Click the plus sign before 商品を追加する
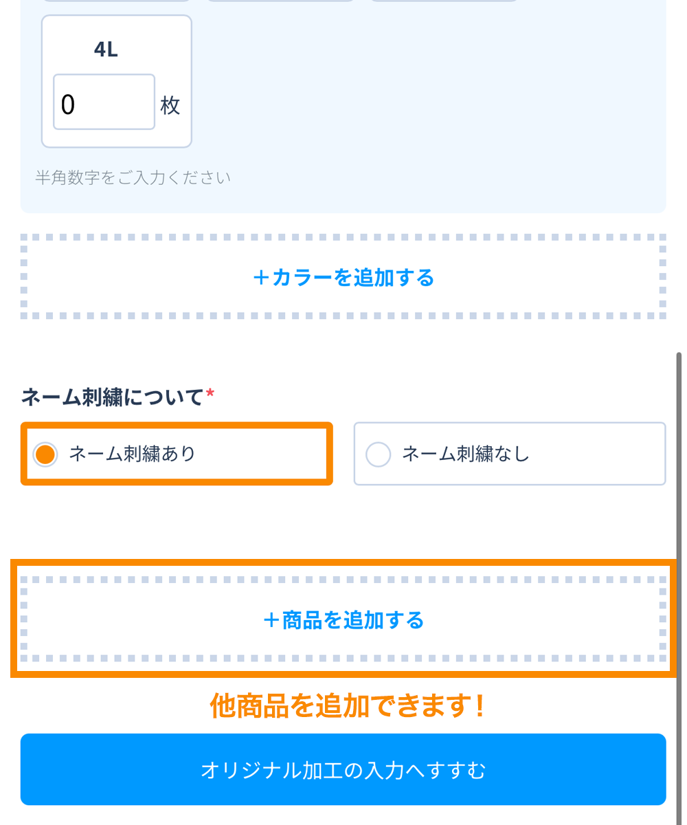Image resolution: width=687 pixels, height=825 pixels. coord(271,621)
